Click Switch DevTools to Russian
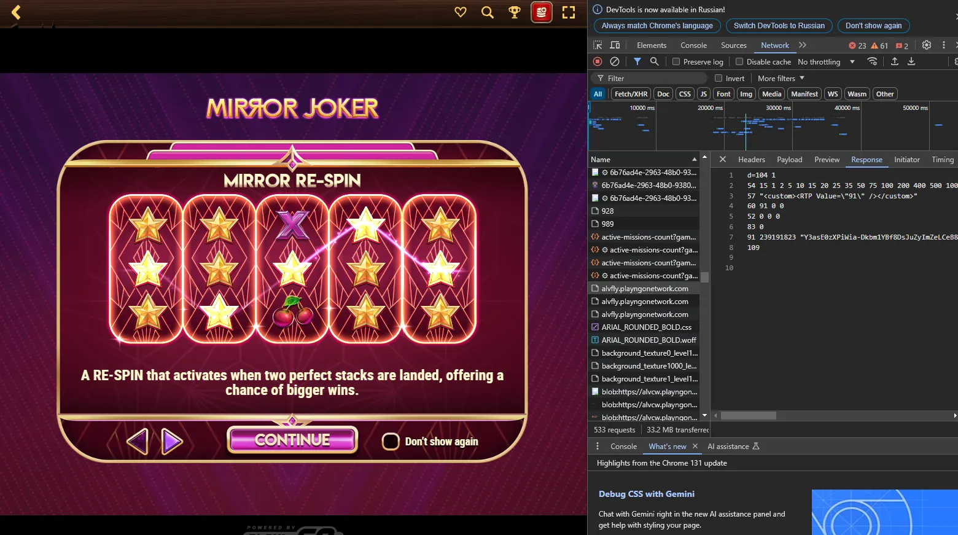This screenshot has height=535, width=958. pyautogui.click(x=779, y=26)
